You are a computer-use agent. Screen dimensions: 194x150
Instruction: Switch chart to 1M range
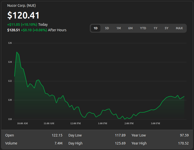point(118,28)
